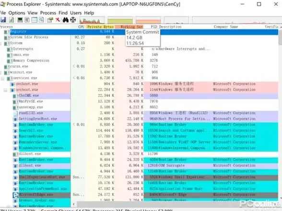Viewport: 282px width, 211px height.
Task: Click the Refresh Now toolbar icon
Action: pos(12,20)
